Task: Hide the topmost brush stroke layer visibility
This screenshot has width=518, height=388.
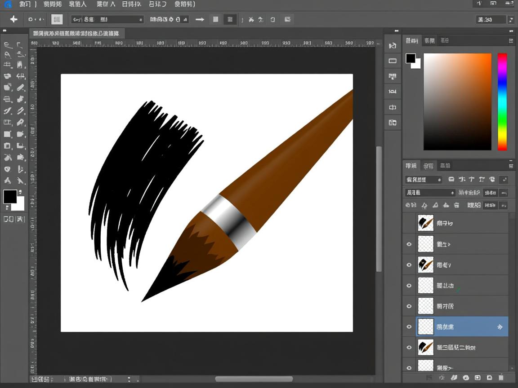Action: click(409, 223)
